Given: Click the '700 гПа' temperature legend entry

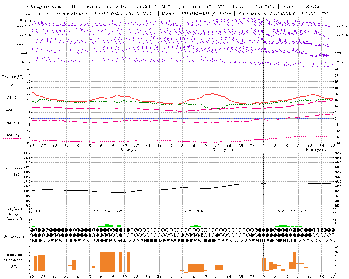Looking at the screenshot, I should click(x=13, y=123).
